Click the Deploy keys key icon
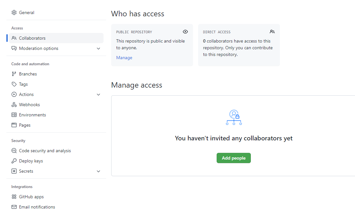Viewport: 355px width, 212px height. tap(14, 161)
